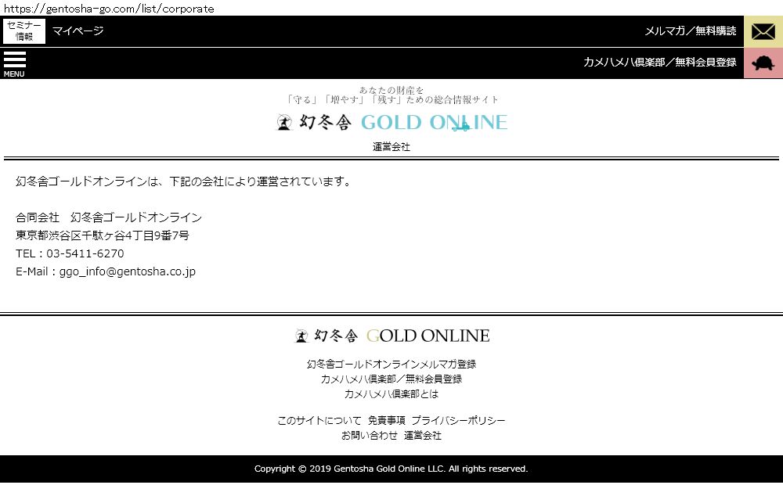Open プライバシーポリシー link
The image size is (783, 485).
tap(458, 421)
